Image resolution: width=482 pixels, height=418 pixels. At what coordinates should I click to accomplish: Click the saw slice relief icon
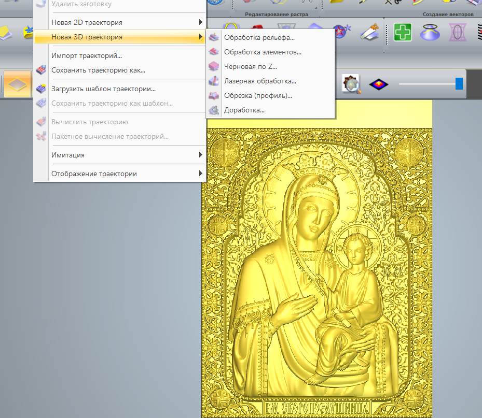(369, 32)
